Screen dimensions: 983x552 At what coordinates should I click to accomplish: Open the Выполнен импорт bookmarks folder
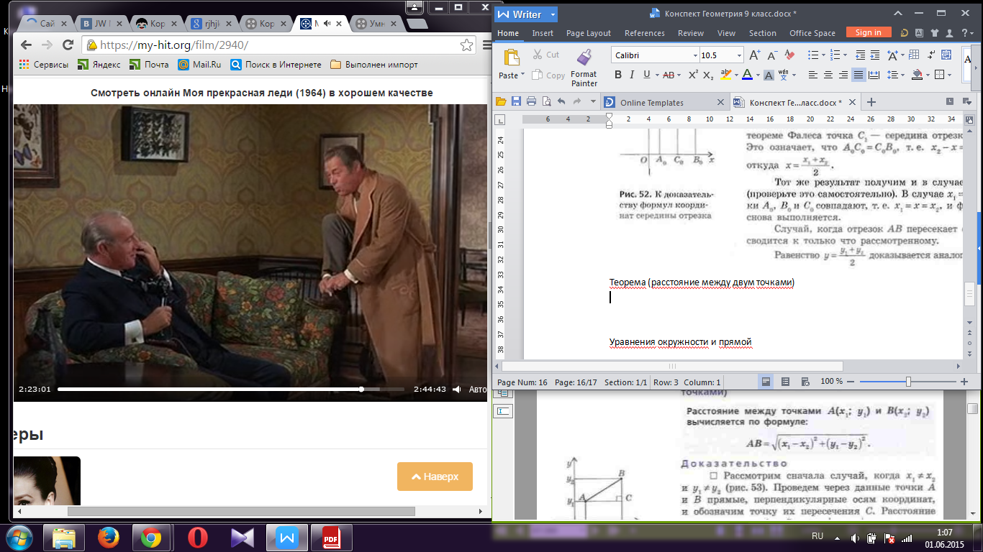(x=374, y=65)
